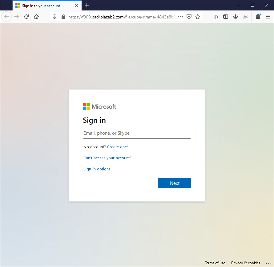Select the 'Sign in to your account' tab

47,6
